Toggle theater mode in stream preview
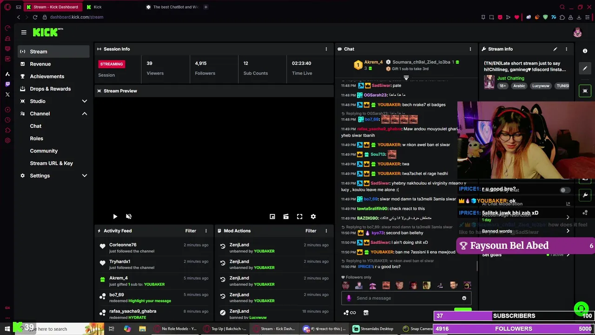The width and height of the screenshot is (595, 335). pos(286,216)
